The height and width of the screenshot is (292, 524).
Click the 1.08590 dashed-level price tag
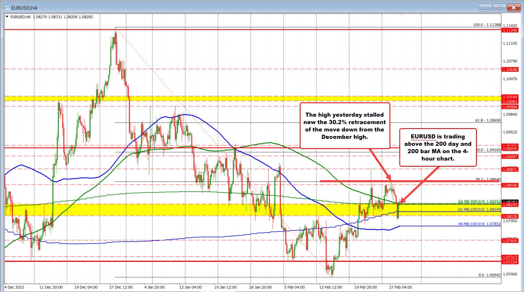point(510,185)
